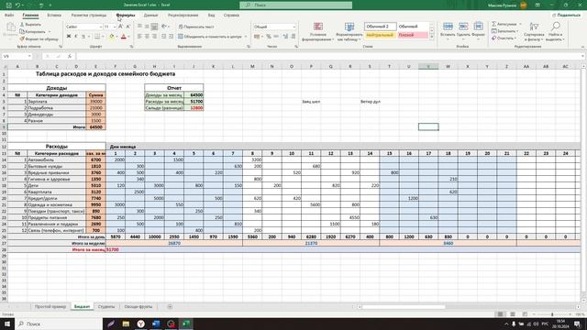
Task: Click the Автосумма sigma button
Action: tap(505, 24)
